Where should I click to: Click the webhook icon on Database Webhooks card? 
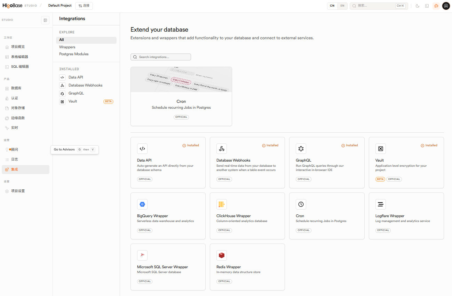tap(222, 149)
